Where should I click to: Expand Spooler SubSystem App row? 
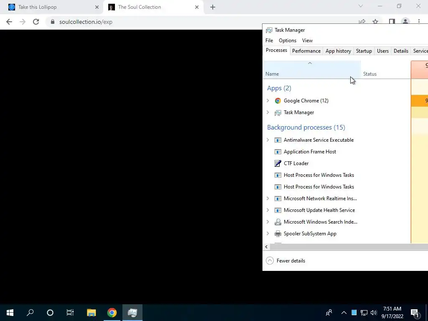[268, 234]
